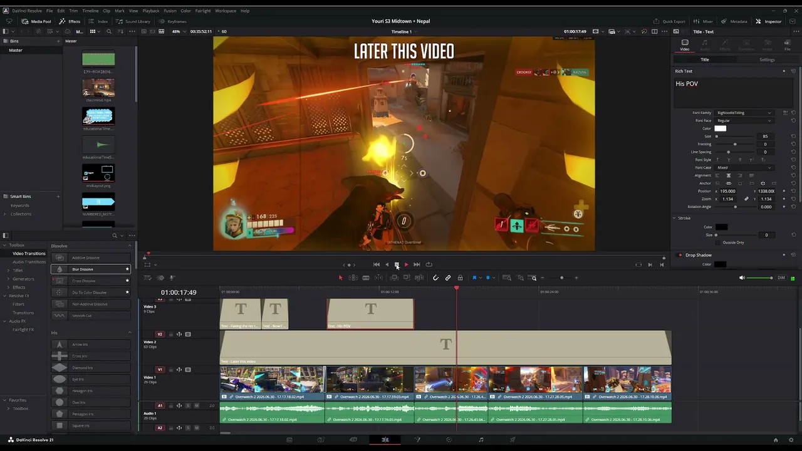The image size is (802, 451).
Task: Click the Position X value field
Action: (728, 191)
